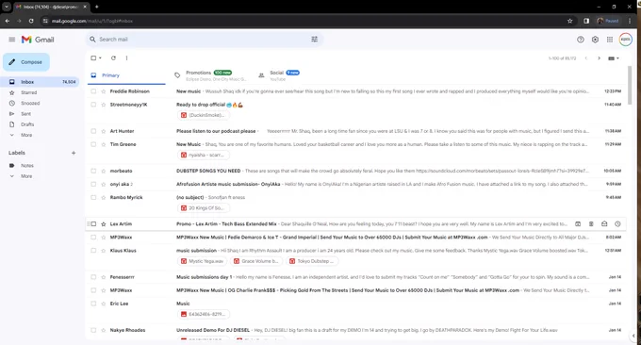Image resolution: width=641 pixels, height=345 pixels.
Task: Switch to the Social tab
Action: click(x=295, y=75)
